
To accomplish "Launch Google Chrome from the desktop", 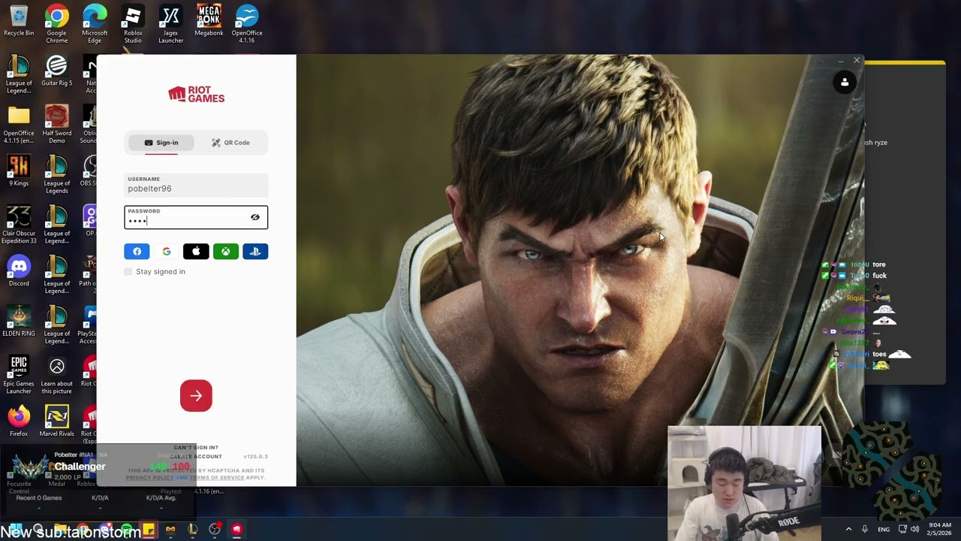I will click(x=56, y=24).
